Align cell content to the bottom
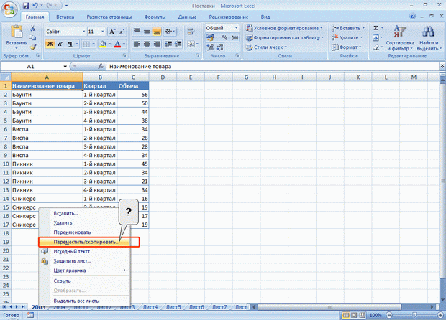446x320 pixels. click(156, 31)
